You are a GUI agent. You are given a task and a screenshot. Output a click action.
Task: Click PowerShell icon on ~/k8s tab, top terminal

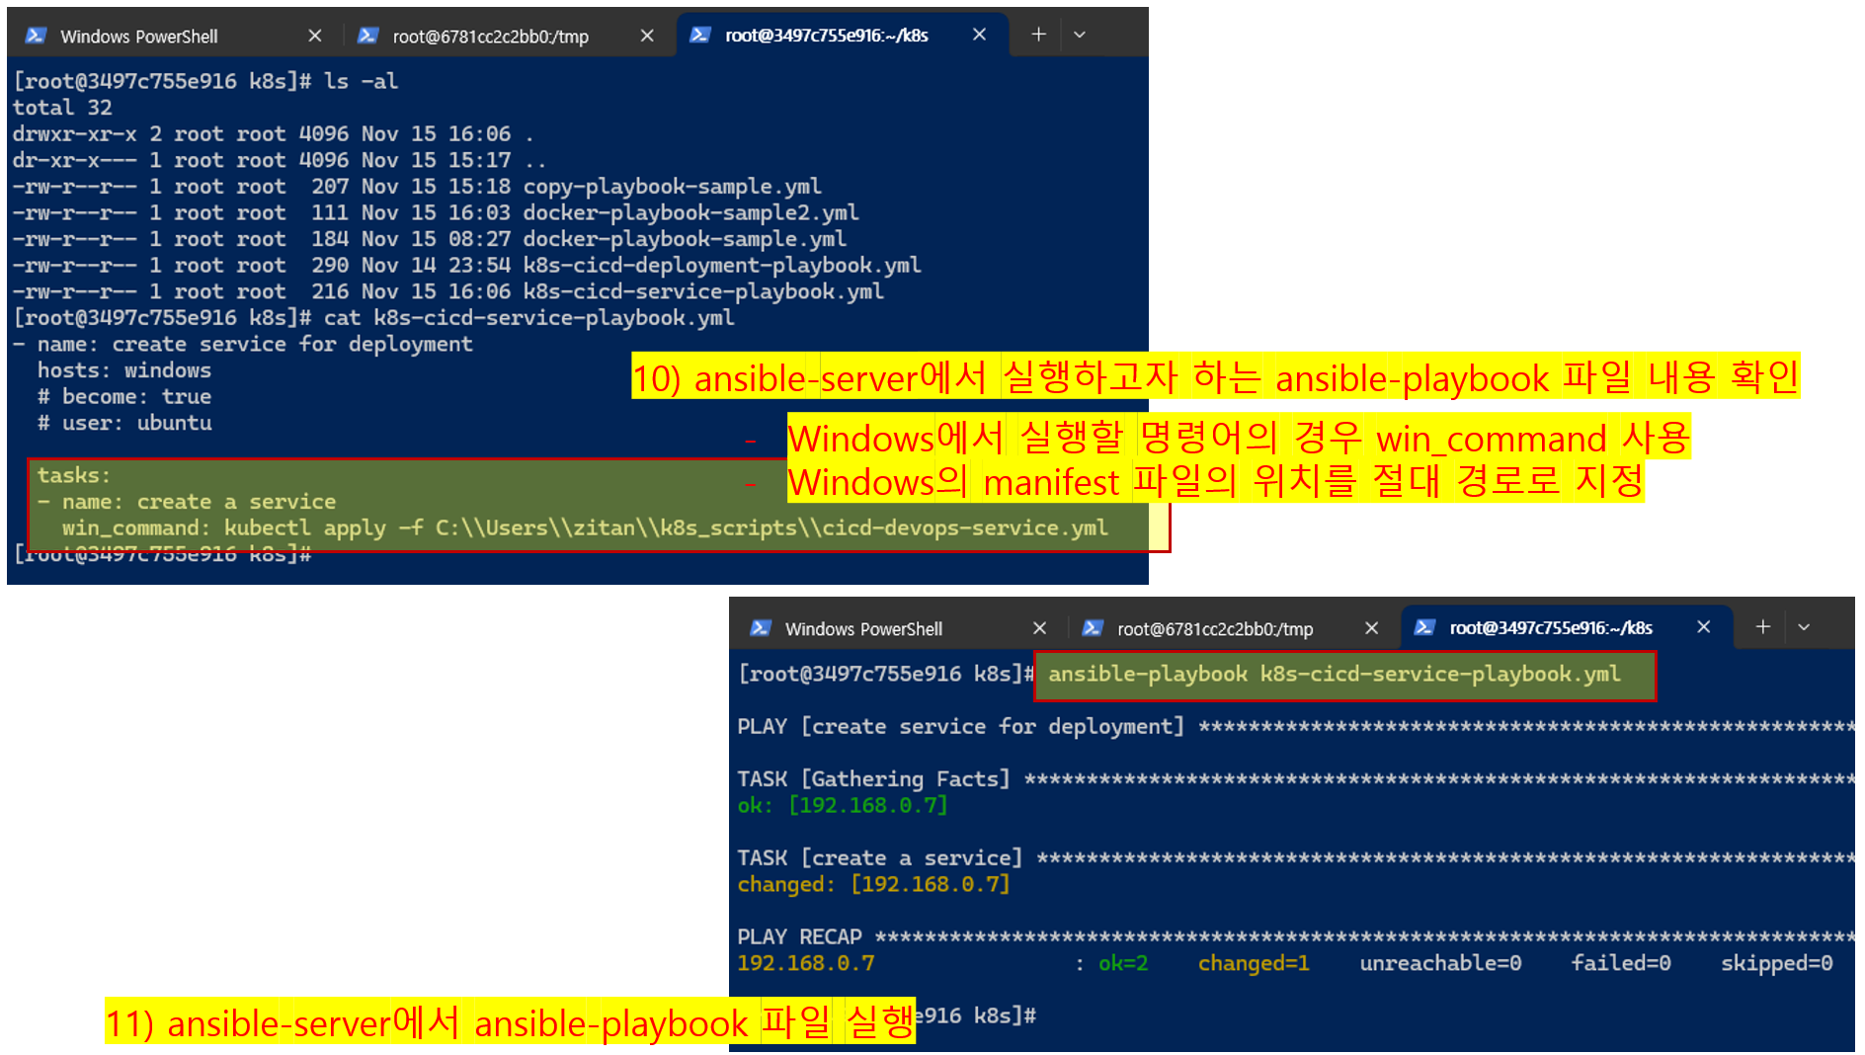(x=699, y=35)
